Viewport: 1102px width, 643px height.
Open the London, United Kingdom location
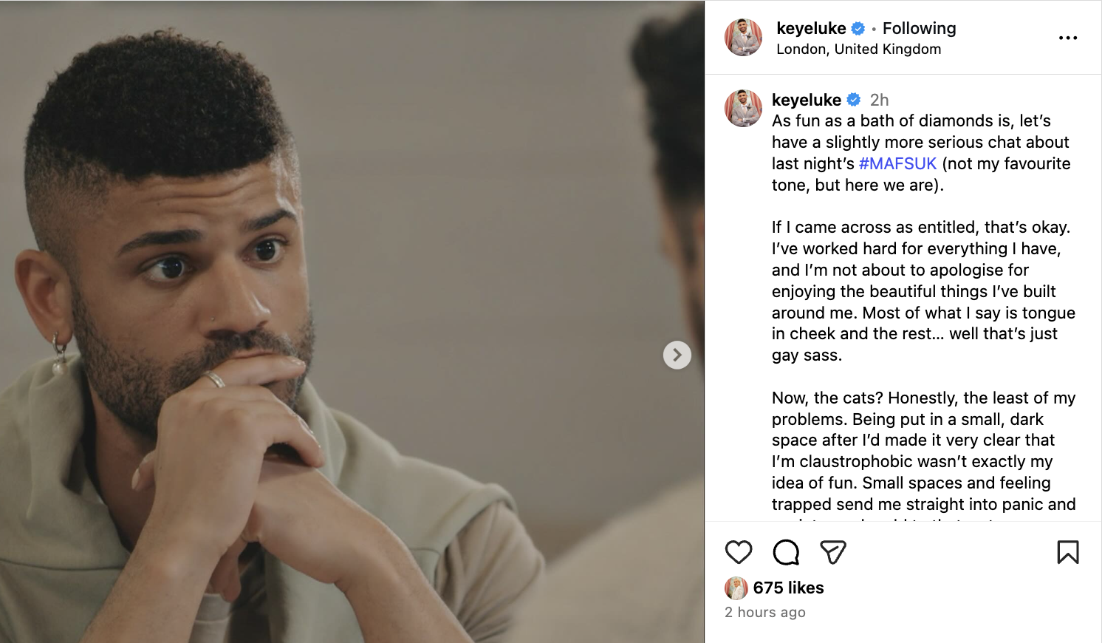(x=858, y=50)
